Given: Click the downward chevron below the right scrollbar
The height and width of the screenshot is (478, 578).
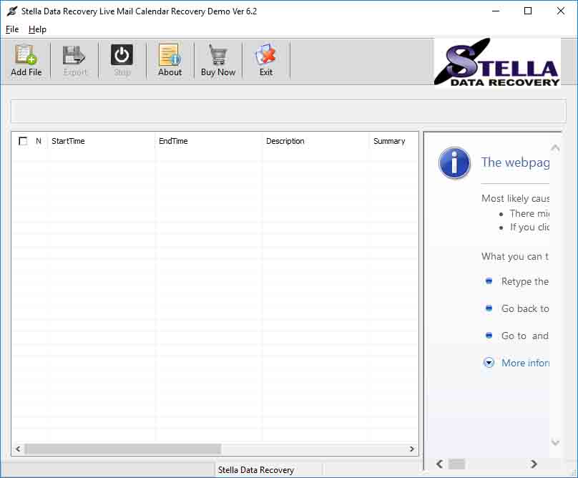Looking at the screenshot, I should pos(555,442).
